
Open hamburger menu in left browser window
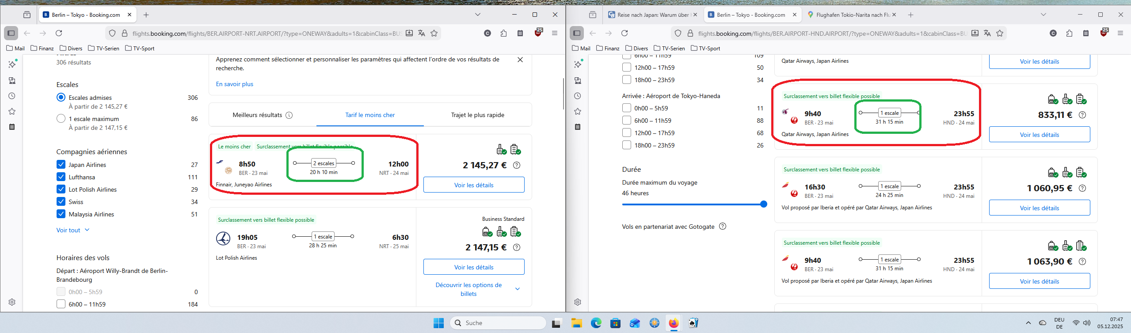click(x=555, y=33)
